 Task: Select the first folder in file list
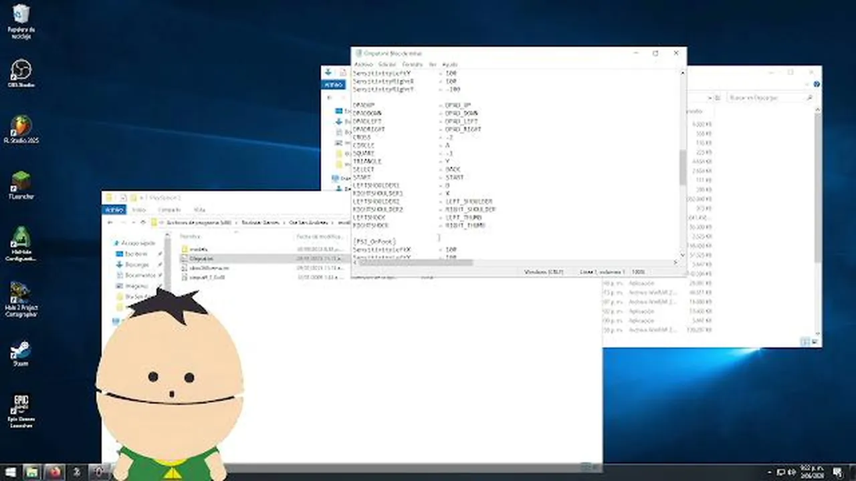tap(199, 249)
